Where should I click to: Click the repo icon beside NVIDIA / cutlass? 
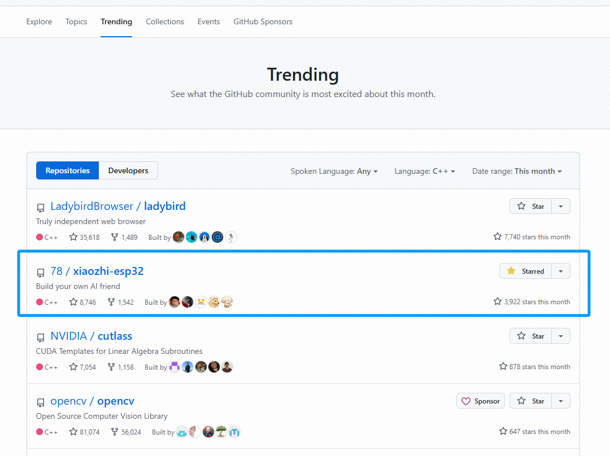pos(41,338)
